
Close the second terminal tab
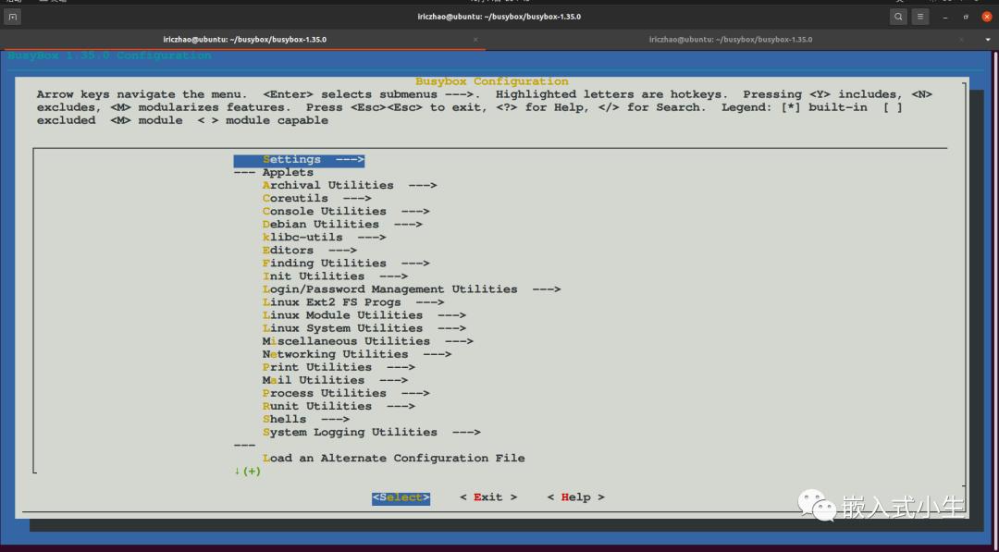click(x=962, y=40)
